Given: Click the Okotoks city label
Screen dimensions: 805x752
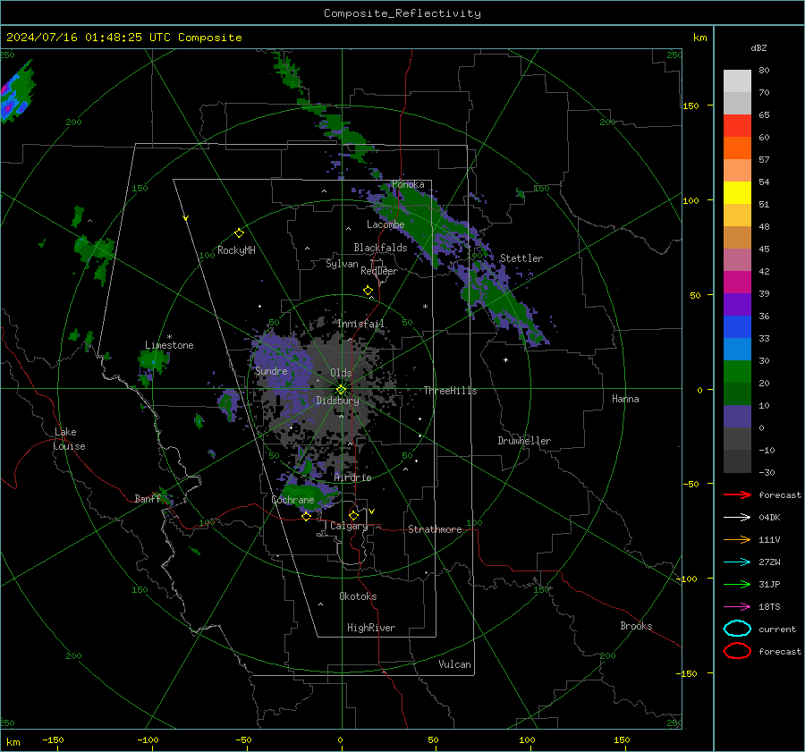Looking at the screenshot, I should (x=358, y=596).
